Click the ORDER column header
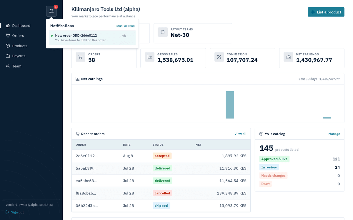The width and height of the screenshot is (353, 220). pos(81,145)
